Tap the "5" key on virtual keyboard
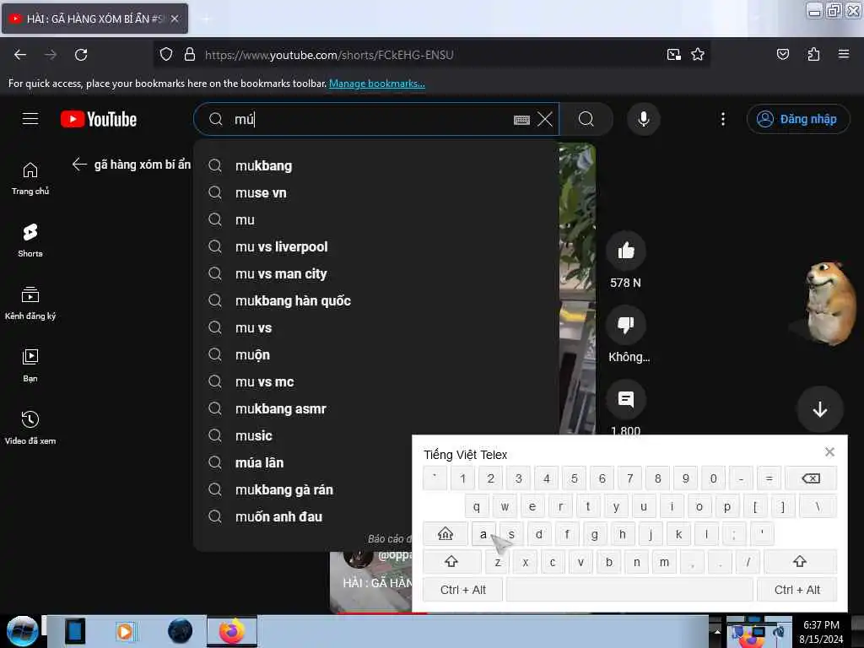The image size is (864, 648). click(x=574, y=478)
